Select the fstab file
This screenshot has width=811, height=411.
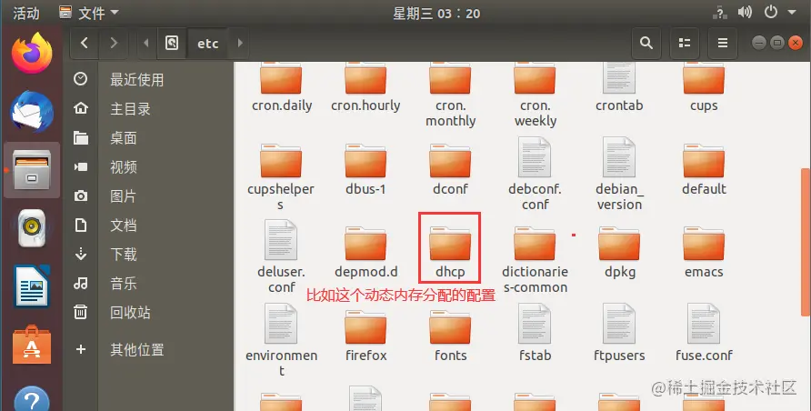coord(535,334)
